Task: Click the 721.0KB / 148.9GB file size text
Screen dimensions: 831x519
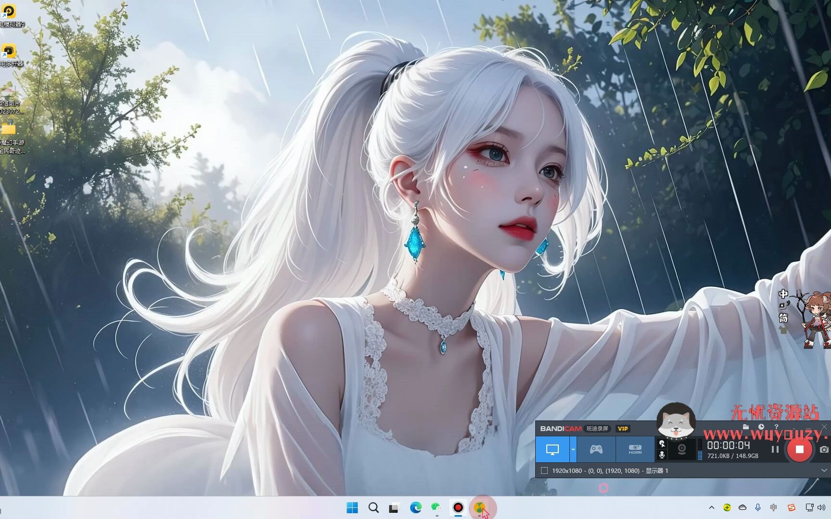Action: (x=732, y=456)
